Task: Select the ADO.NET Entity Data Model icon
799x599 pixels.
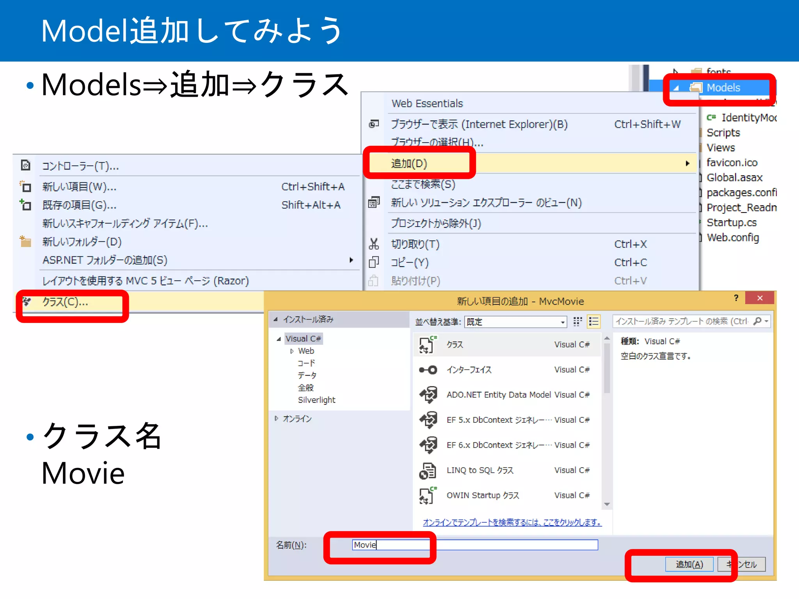Action: pos(428,395)
